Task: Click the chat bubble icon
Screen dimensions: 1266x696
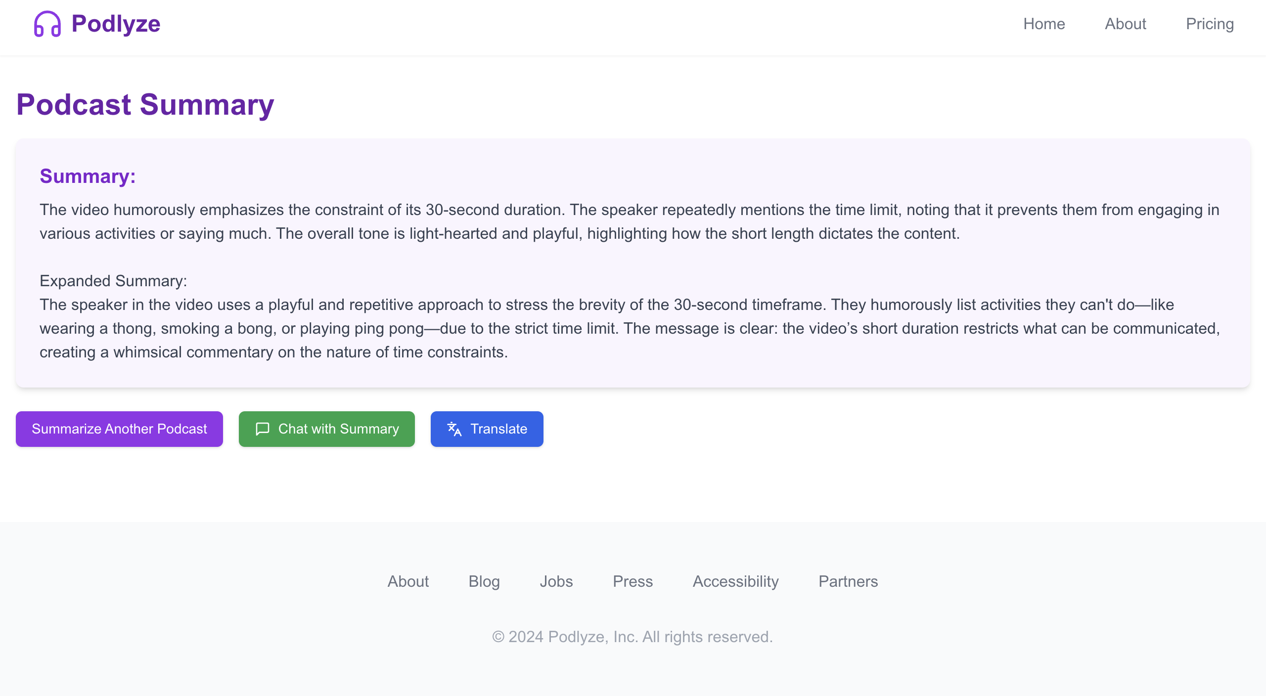Action: coord(262,429)
